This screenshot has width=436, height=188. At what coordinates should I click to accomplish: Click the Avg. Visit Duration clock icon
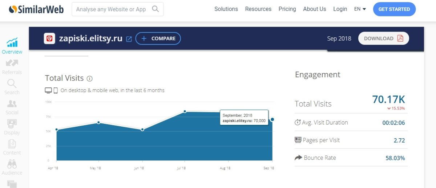coord(298,122)
